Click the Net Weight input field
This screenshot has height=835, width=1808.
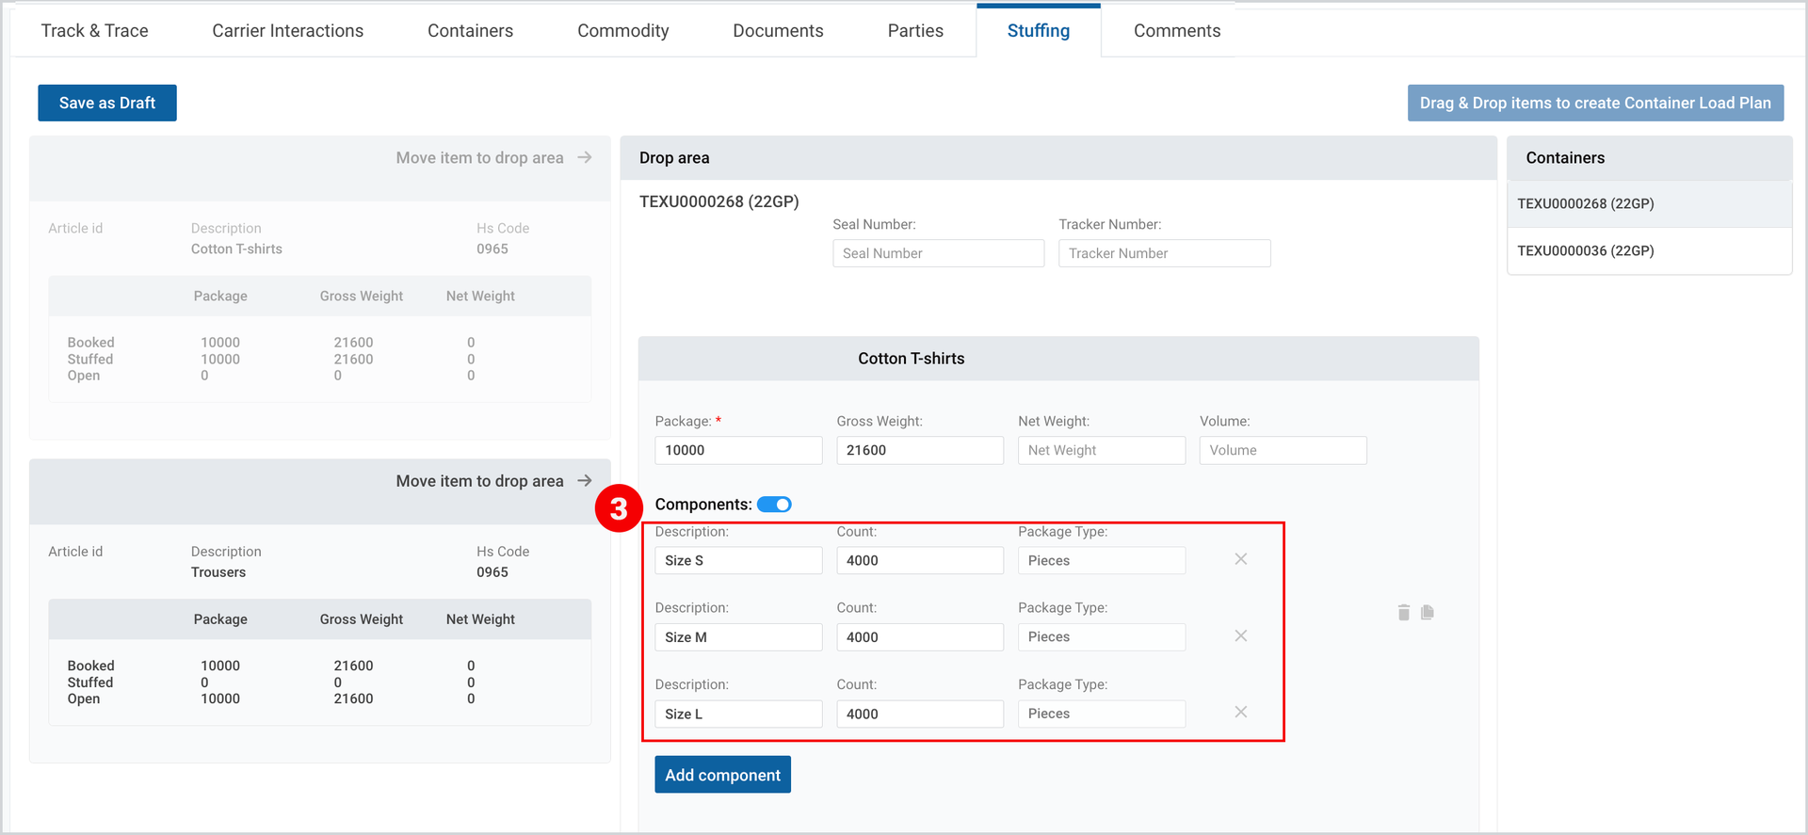tap(1102, 450)
